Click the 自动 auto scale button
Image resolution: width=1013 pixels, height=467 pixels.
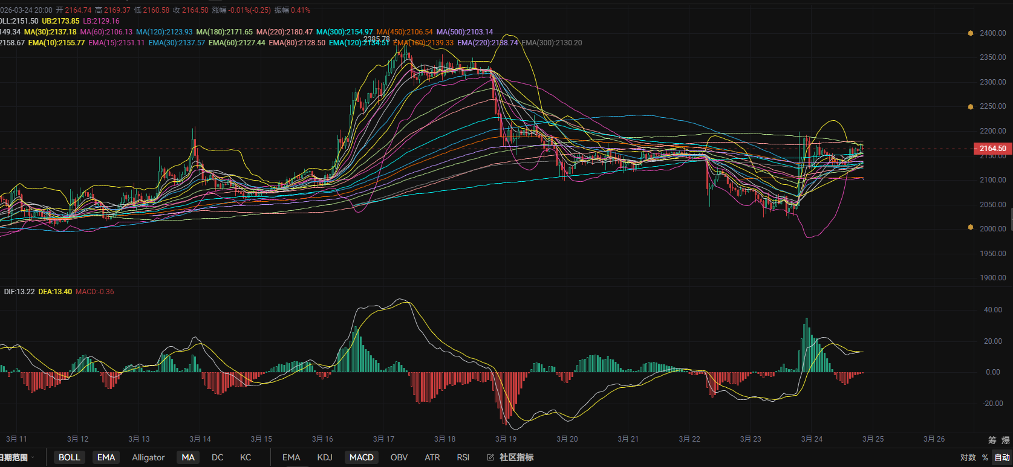coord(1002,457)
